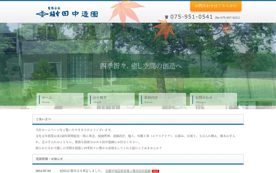Click the telephone icon beside 075-951-0541
276x173 pixels.
pos(167,17)
